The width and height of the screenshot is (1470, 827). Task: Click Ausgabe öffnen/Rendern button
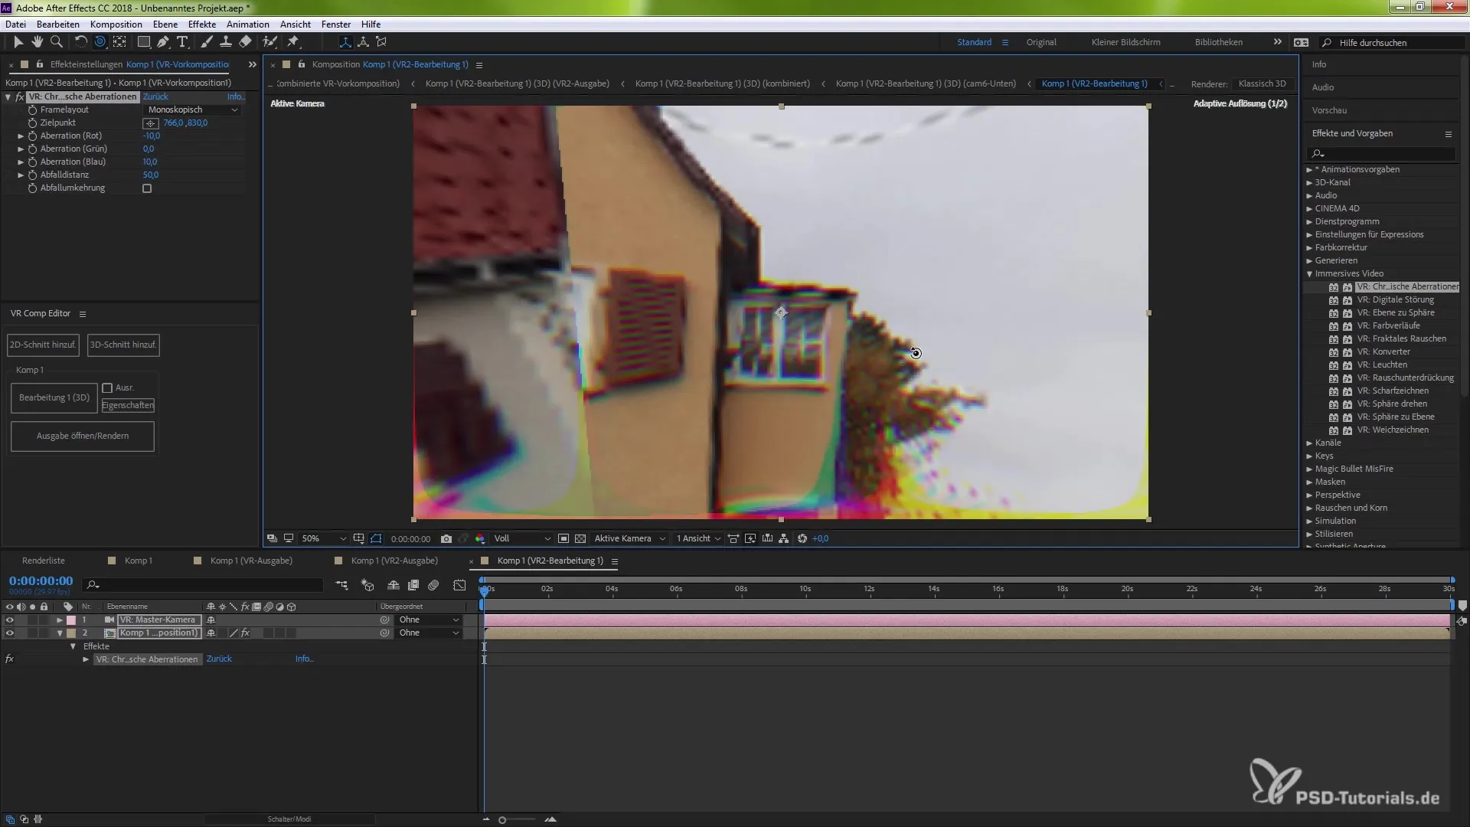click(x=83, y=436)
